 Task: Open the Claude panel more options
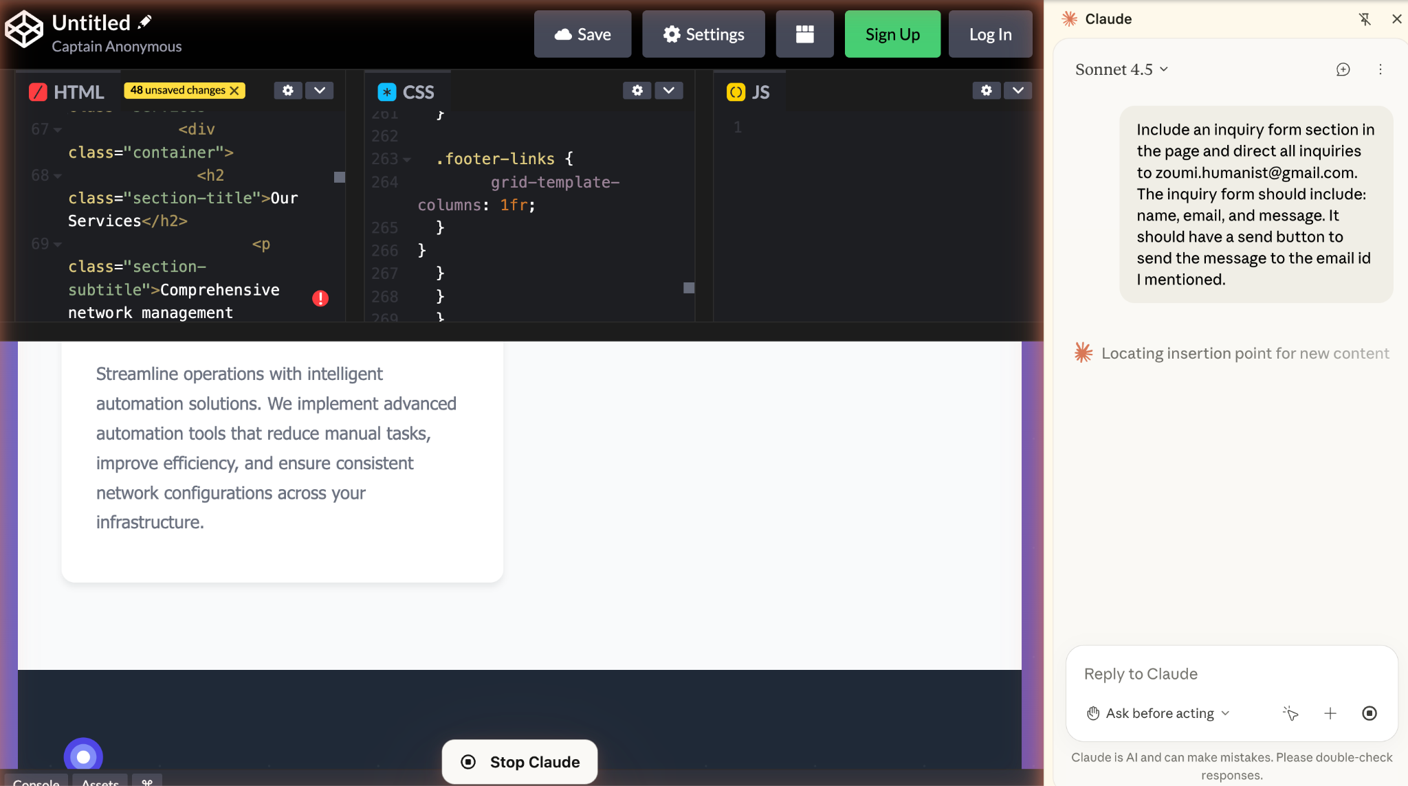1380,69
